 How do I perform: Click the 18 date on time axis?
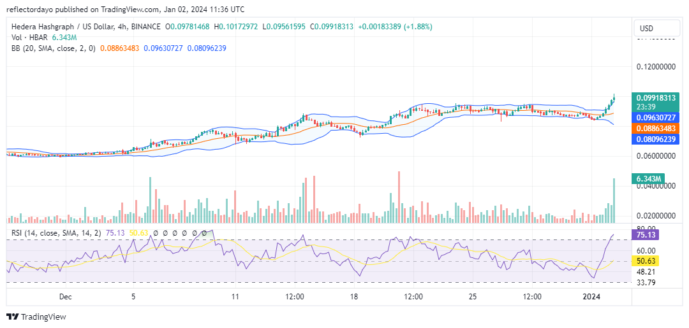tap(355, 297)
